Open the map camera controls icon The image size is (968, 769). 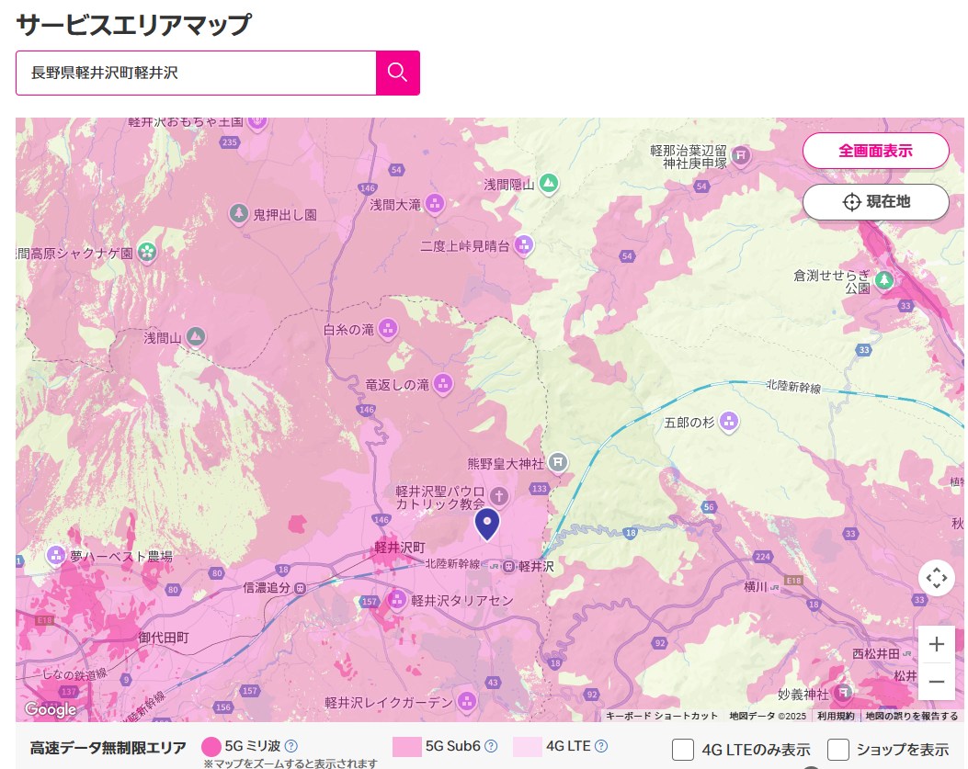point(936,578)
